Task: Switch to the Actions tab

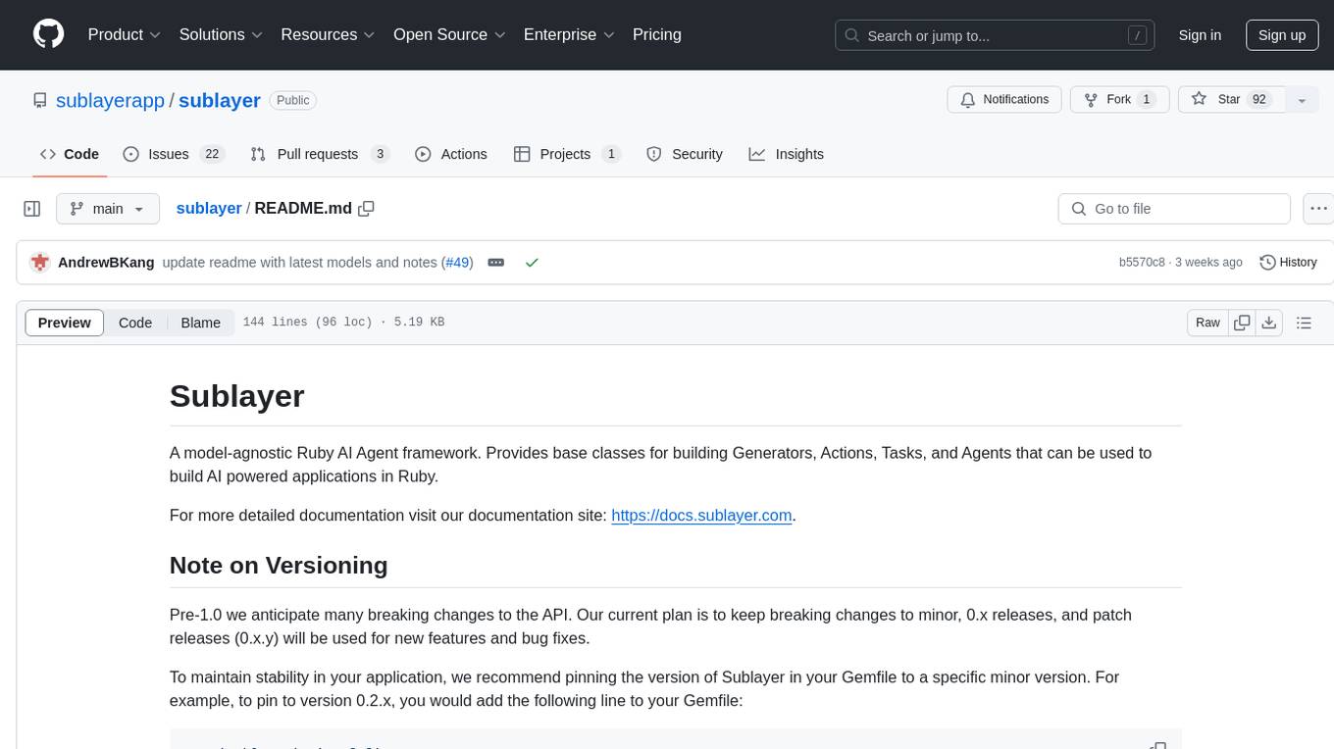Action: (451, 154)
